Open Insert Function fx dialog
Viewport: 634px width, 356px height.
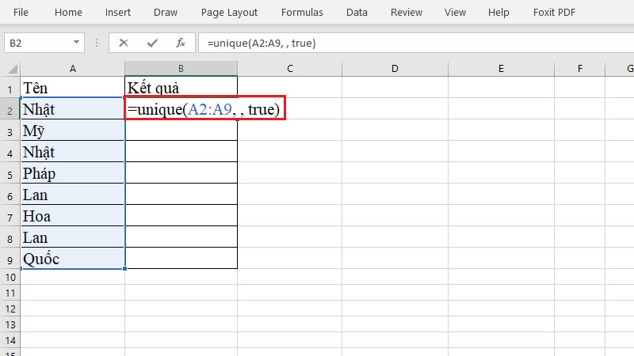[x=181, y=43]
